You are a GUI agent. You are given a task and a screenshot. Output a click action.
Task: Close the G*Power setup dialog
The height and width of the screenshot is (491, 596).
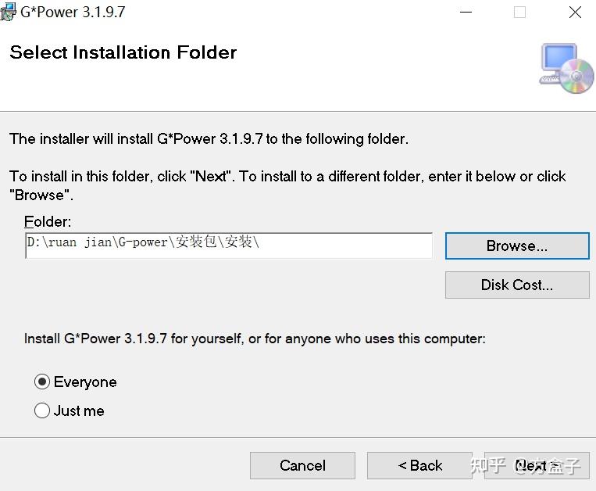point(575,13)
